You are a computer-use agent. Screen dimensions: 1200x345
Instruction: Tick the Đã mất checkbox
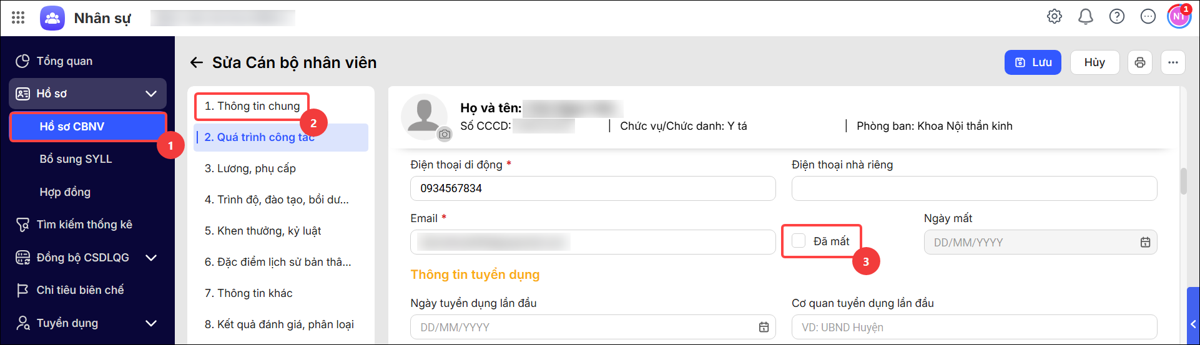click(x=799, y=241)
